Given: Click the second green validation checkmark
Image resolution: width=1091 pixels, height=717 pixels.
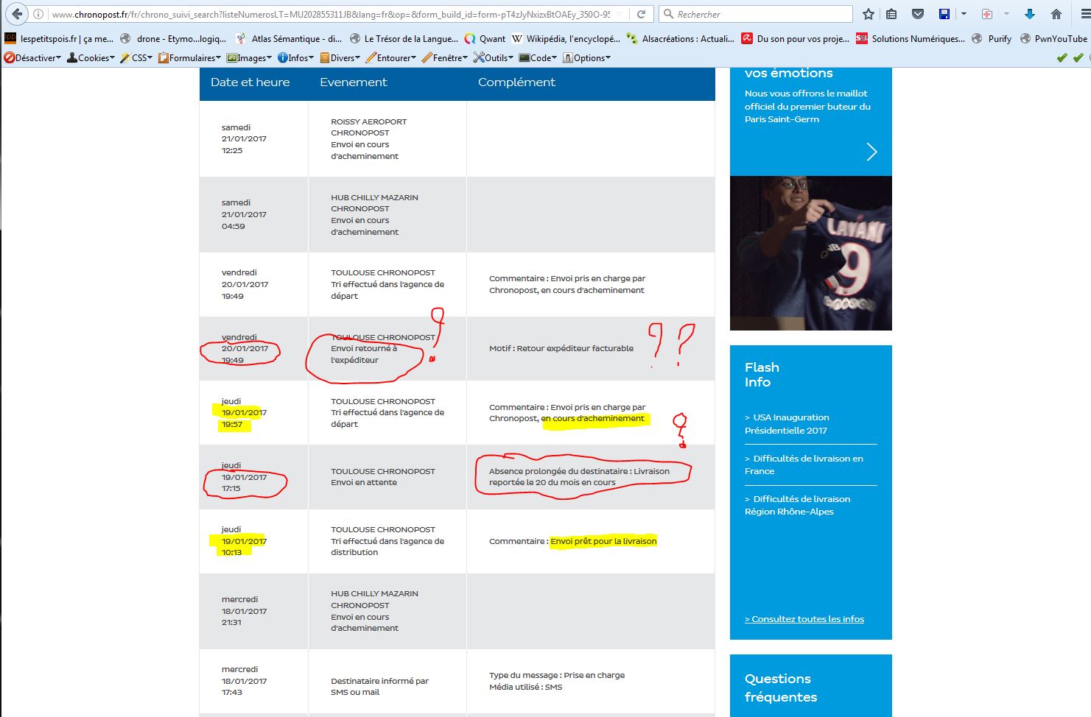Looking at the screenshot, I should pyautogui.click(x=1078, y=58).
